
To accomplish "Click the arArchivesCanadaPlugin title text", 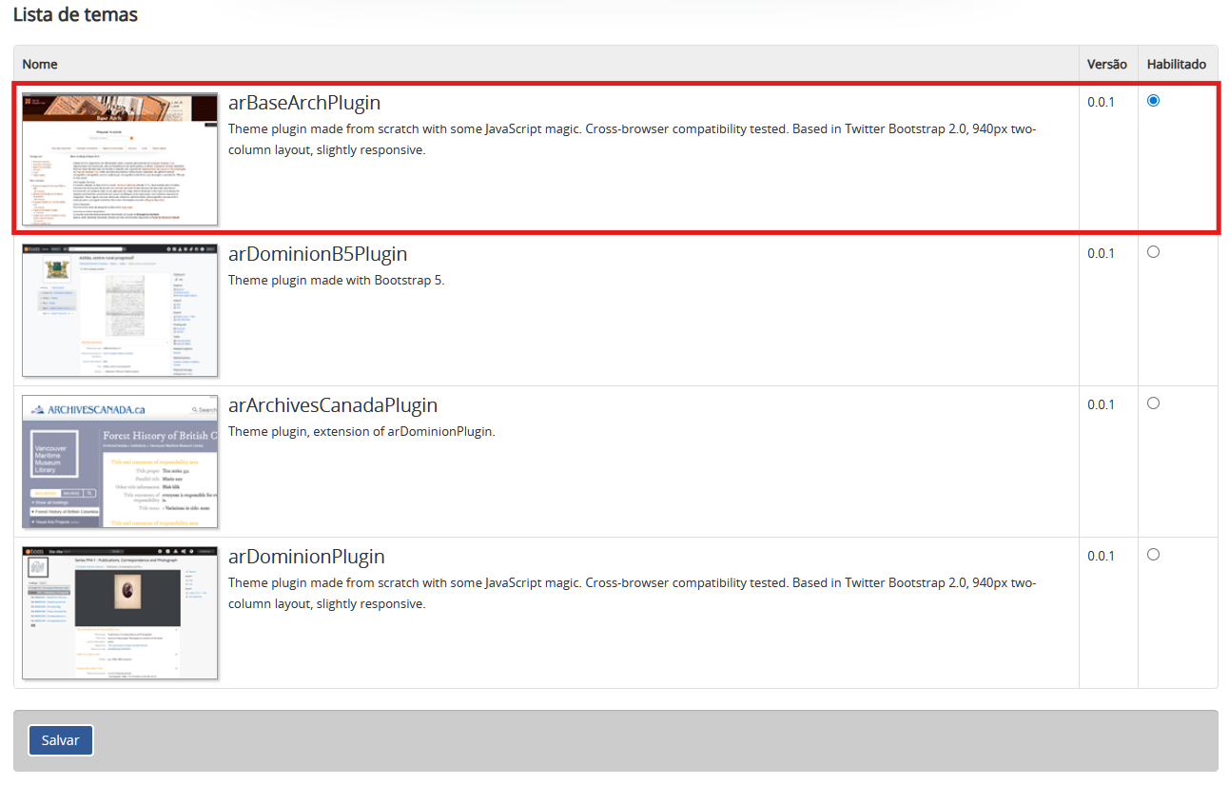I will [333, 405].
